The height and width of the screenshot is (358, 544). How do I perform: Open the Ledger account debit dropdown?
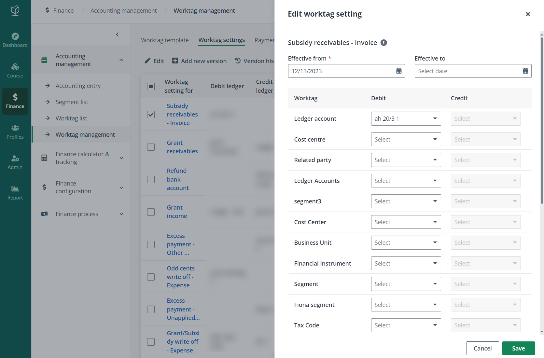[x=406, y=118]
